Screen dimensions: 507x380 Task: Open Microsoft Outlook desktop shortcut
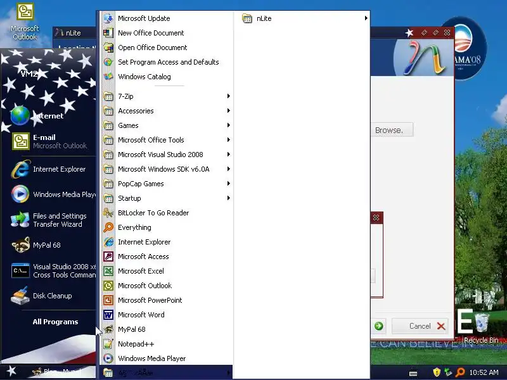(25, 22)
